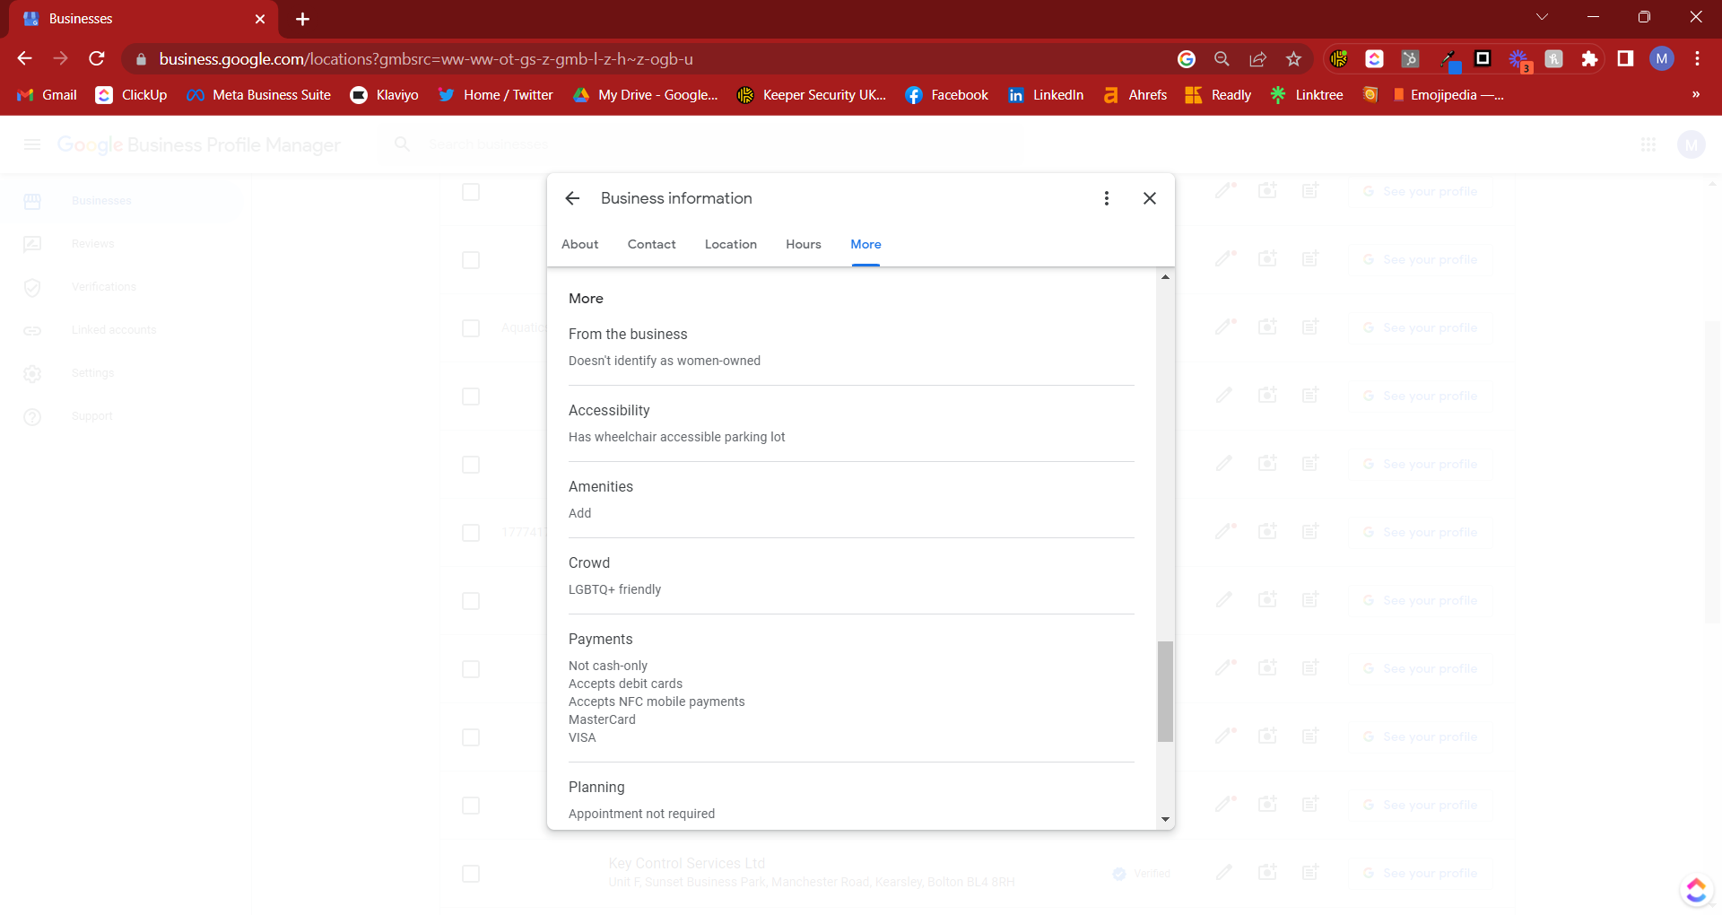Screen dimensions: 1722x915
Task: Open the tab search dropdown arrow
Action: pos(1543,17)
